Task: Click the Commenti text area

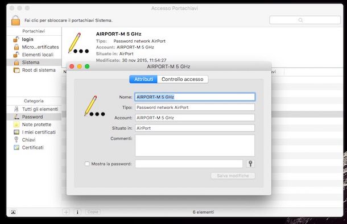Action: [x=195, y=146]
